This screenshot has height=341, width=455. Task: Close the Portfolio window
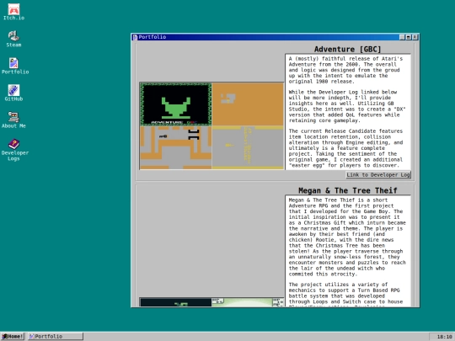tap(415, 37)
